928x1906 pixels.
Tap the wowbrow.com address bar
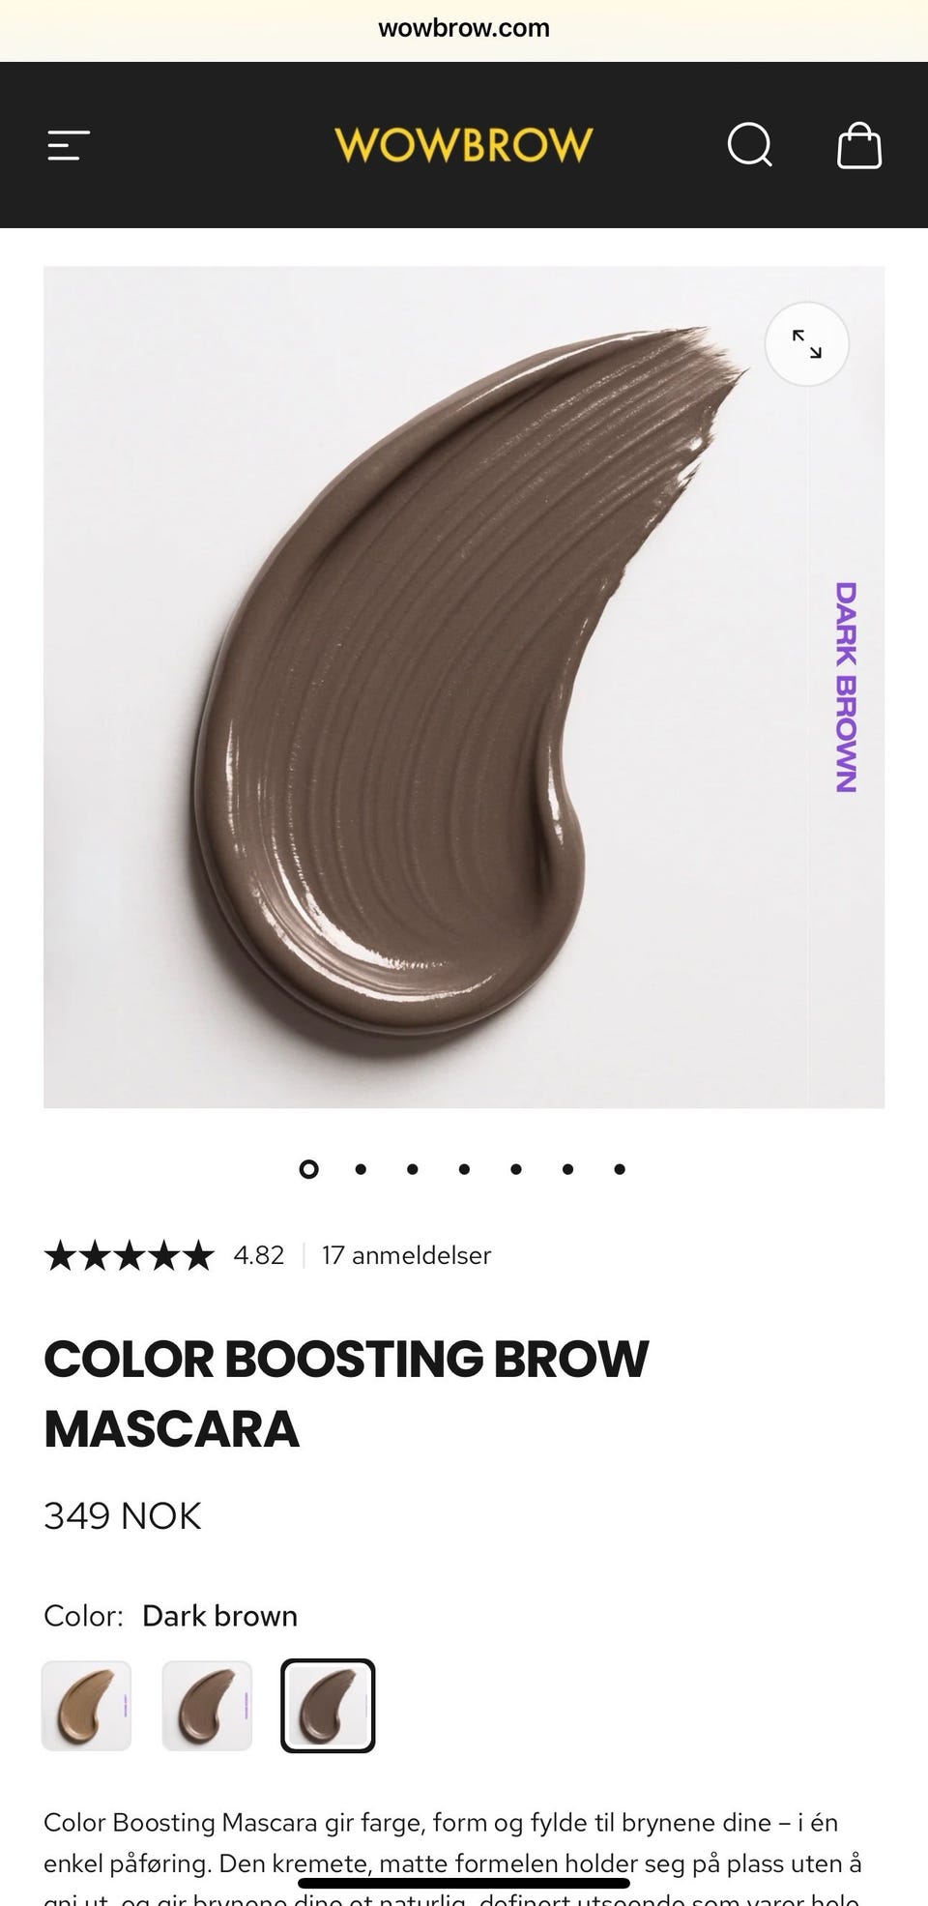[x=464, y=28]
